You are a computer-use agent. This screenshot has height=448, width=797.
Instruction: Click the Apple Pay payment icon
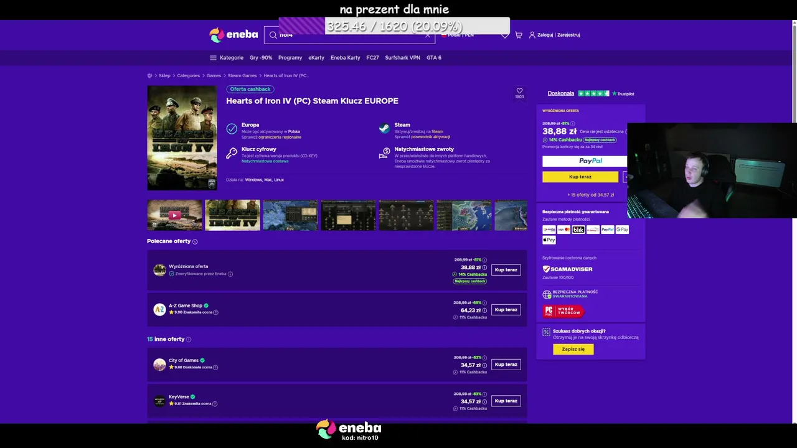point(549,240)
